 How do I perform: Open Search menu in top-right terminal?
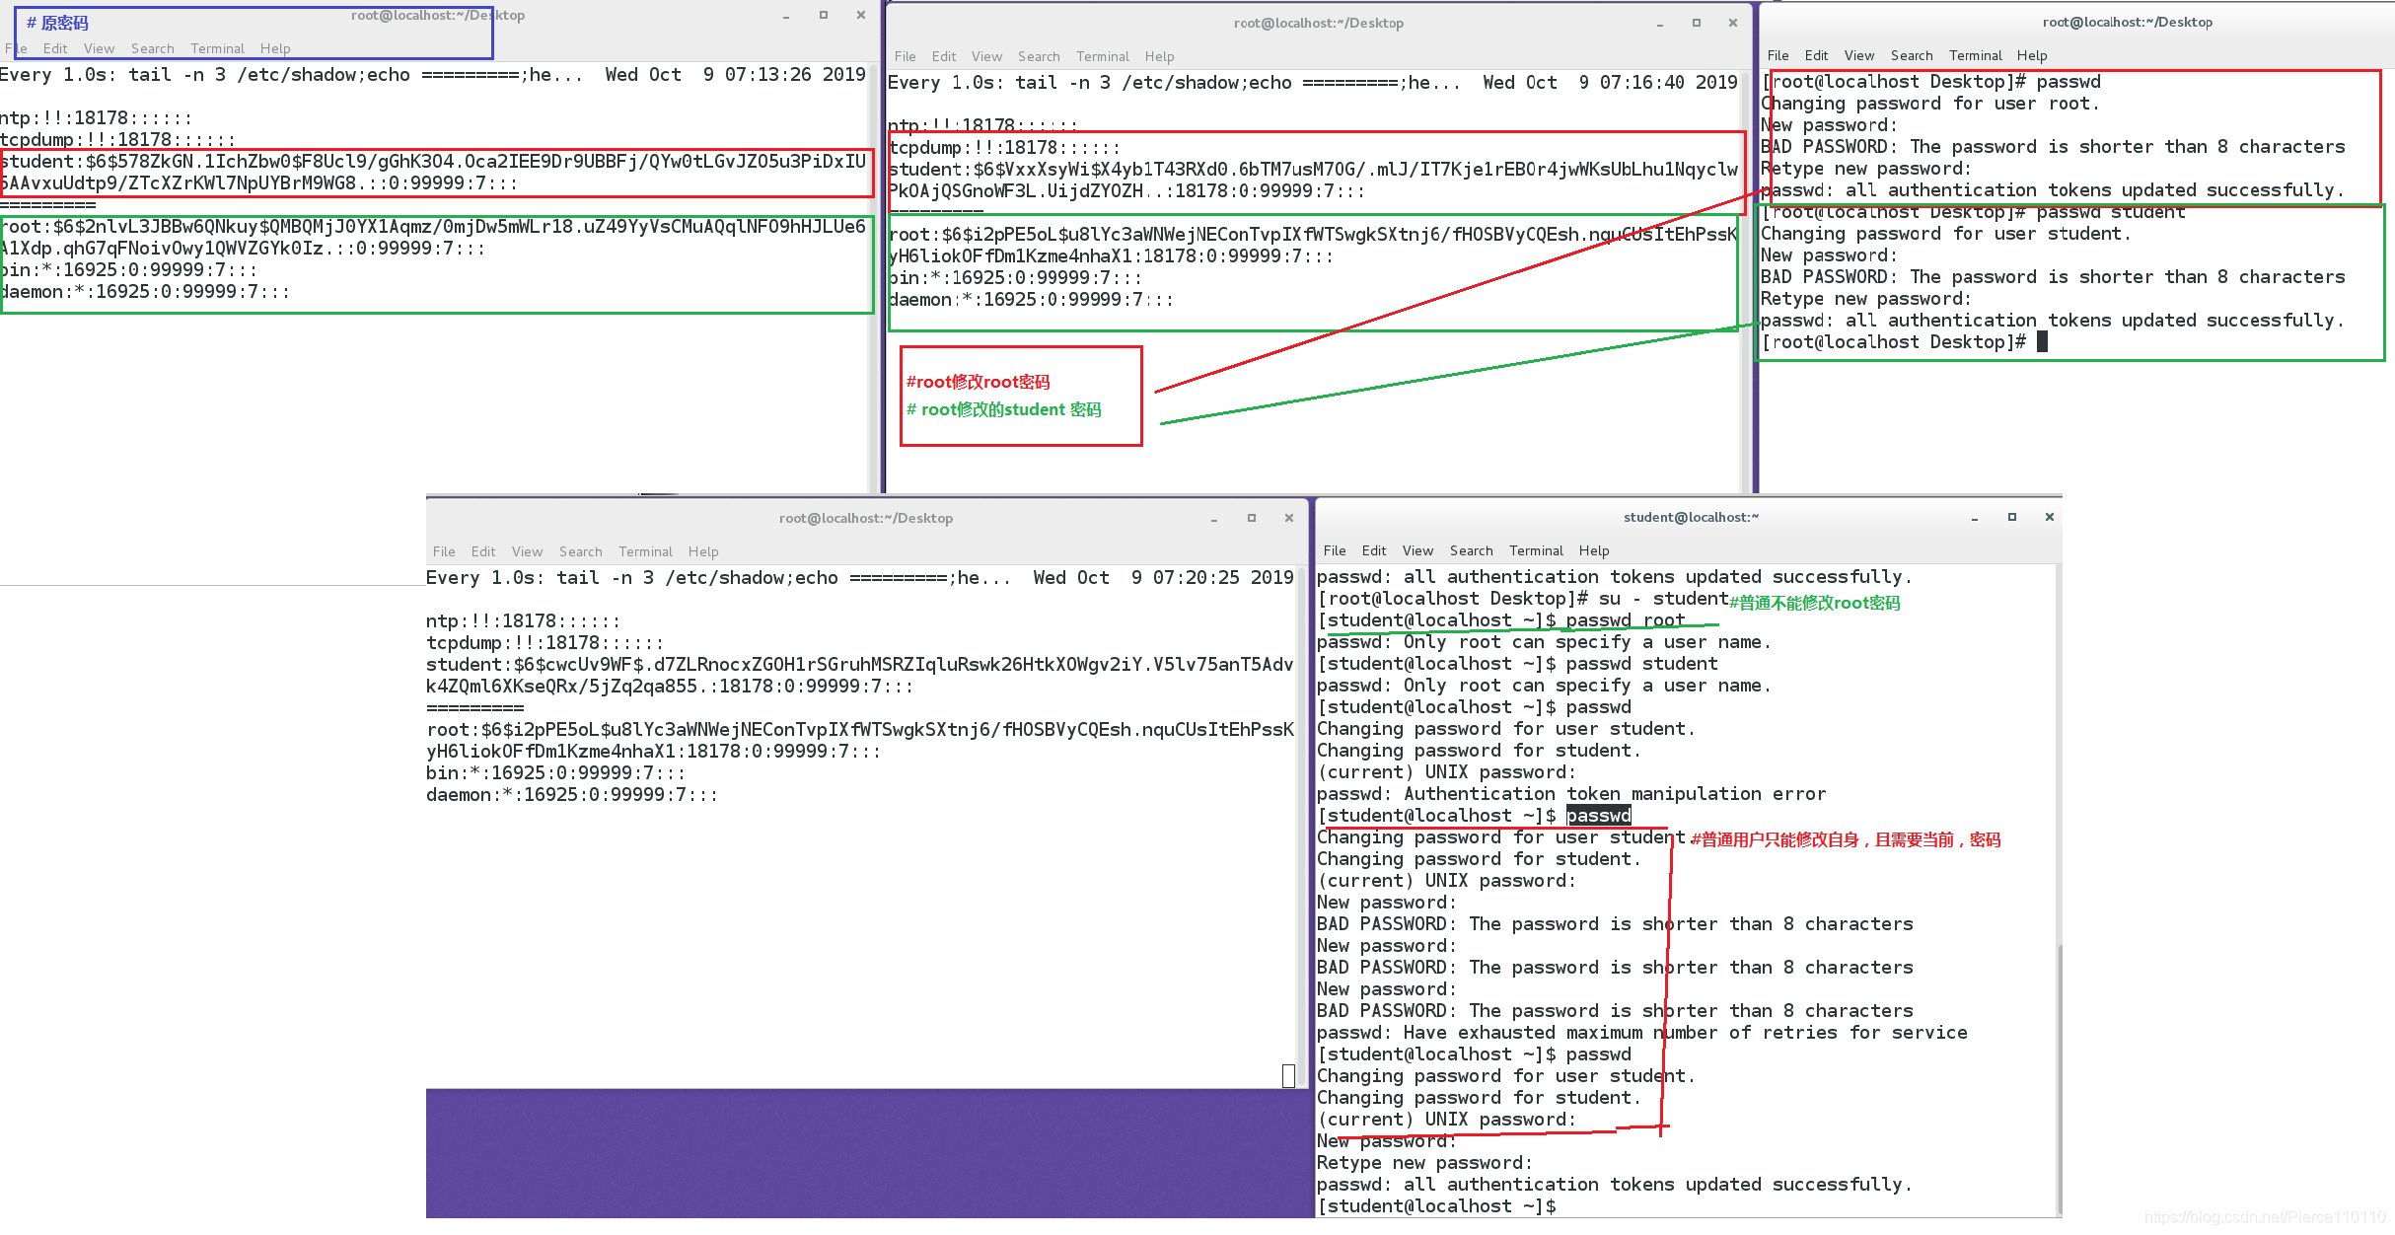(x=1912, y=55)
